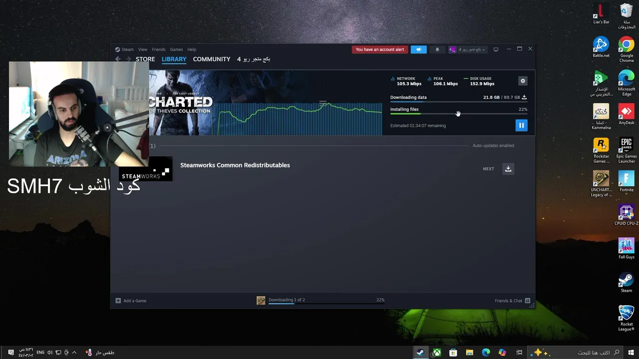The image size is (639, 359).
Task: Click the Windows Start button
Action: coord(632,353)
